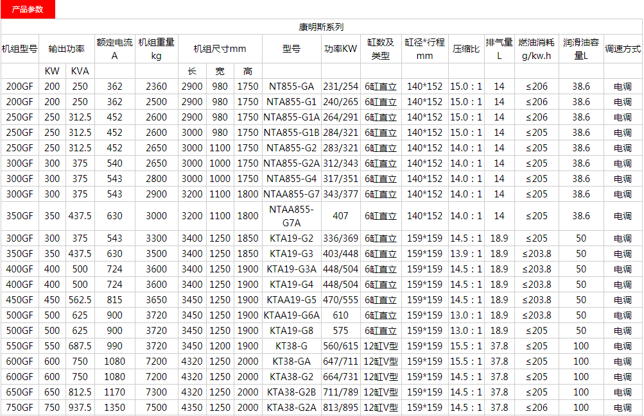The height and width of the screenshot is (416, 644).
Task: Select engine model KT38-GA
Action: (x=292, y=361)
